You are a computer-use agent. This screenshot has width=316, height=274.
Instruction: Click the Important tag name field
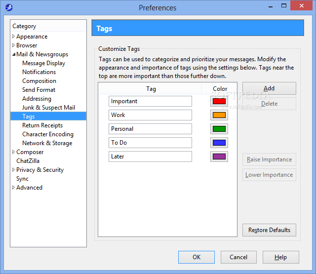[x=150, y=101]
